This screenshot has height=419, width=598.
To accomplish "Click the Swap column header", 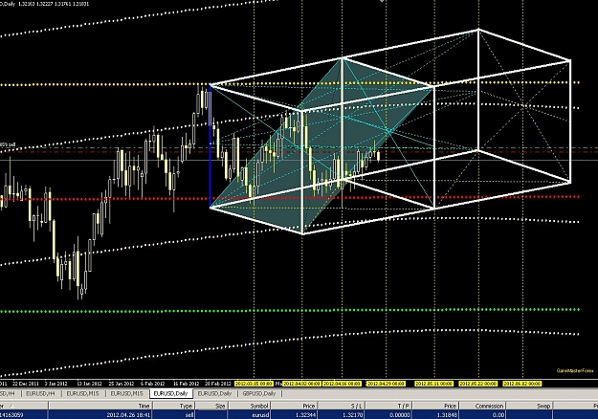I will pos(530,406).
